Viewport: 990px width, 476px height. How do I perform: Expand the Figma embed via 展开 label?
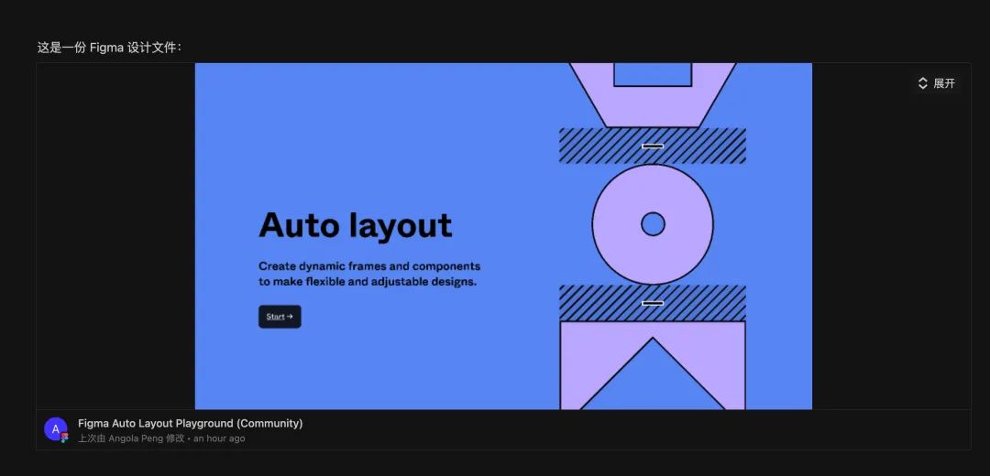pyautogui.click(x=944, y=83)
